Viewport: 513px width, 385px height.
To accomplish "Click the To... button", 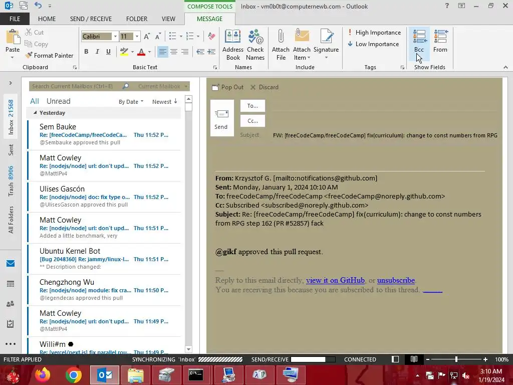I will tap(252, 106).
